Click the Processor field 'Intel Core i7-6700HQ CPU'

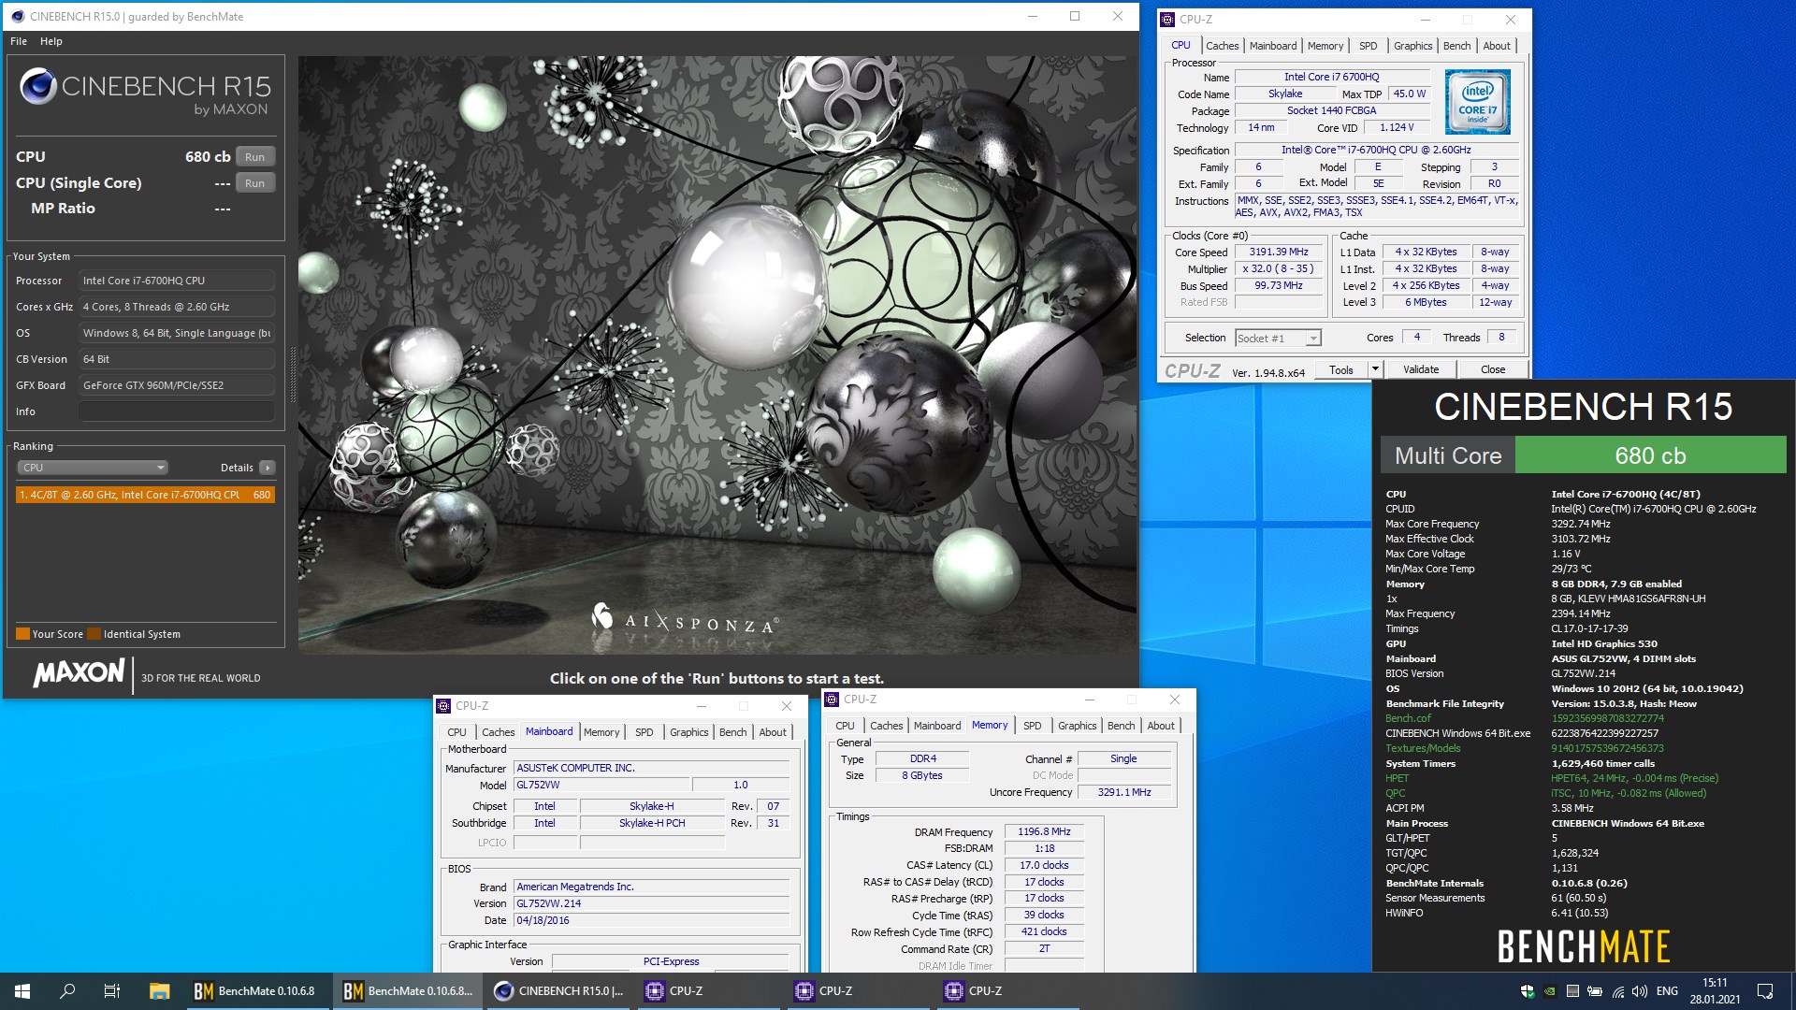[x=177, y=281]
